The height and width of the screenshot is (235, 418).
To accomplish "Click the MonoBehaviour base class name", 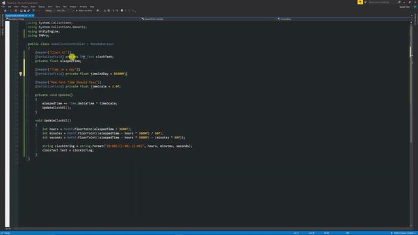I will (x=102, y=44).
